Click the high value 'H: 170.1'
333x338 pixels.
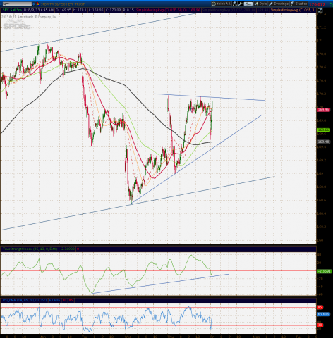click(x=80, y=10)
